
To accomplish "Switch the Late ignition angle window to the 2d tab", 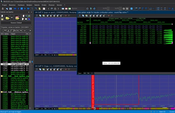I will pos(85,73).
